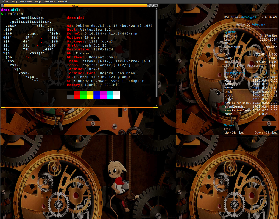Click the 'WM Theme: Radiant-Small' line
Viewport: 279px width, 219px height.
(92, 57)
